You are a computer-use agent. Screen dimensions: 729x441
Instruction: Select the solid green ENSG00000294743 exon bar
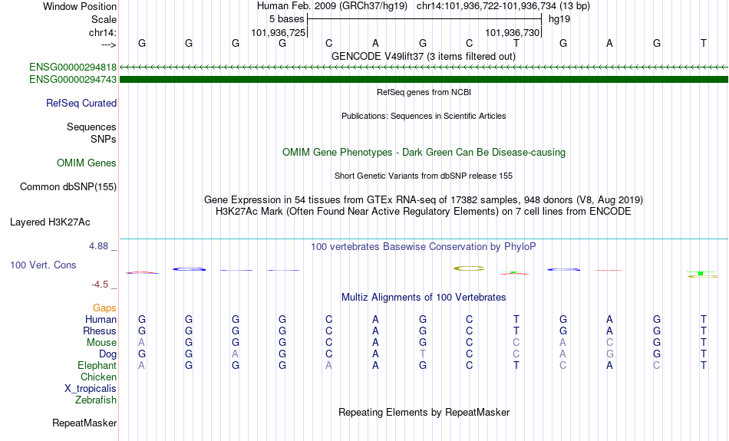[x=424, y=80]
